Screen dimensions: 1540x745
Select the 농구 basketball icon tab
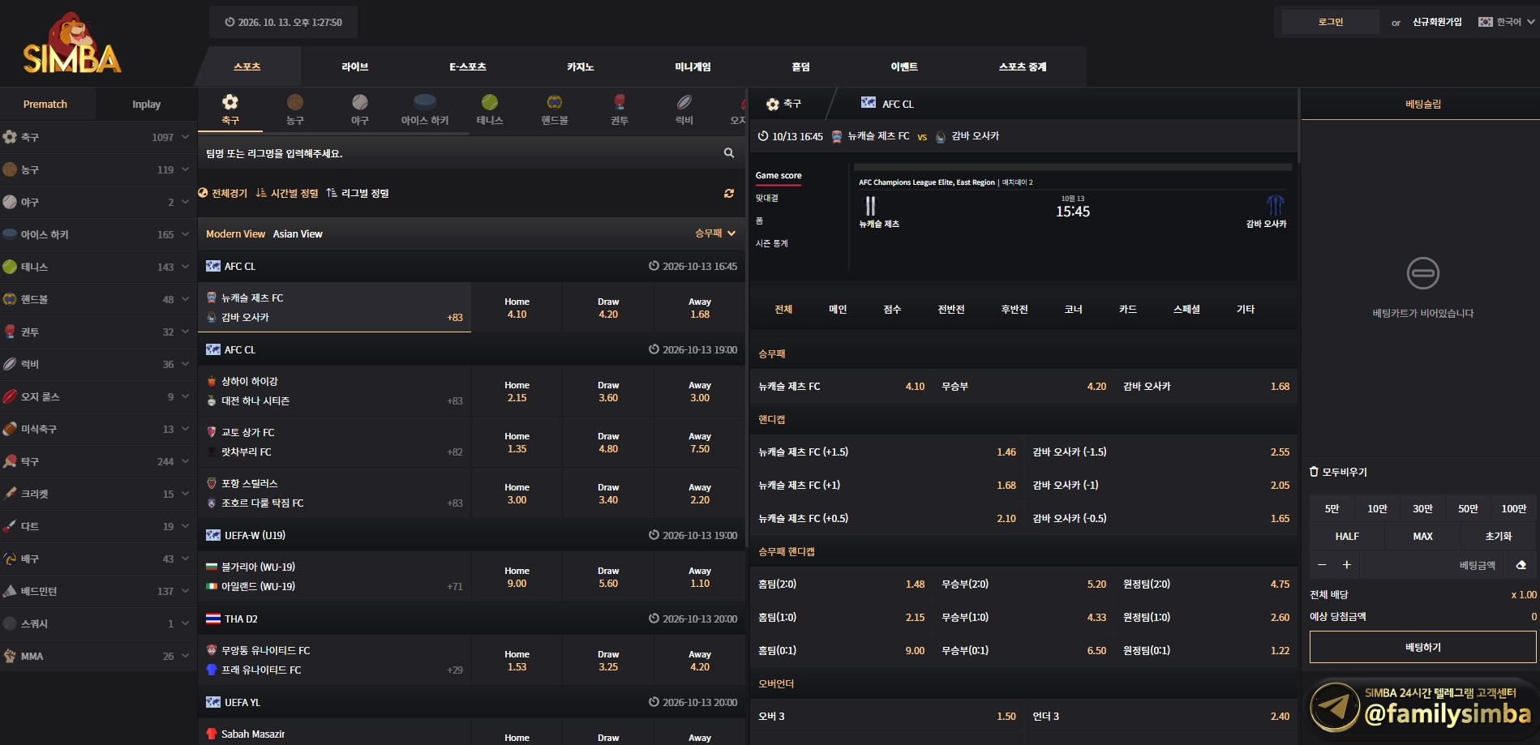pos(295,109)
